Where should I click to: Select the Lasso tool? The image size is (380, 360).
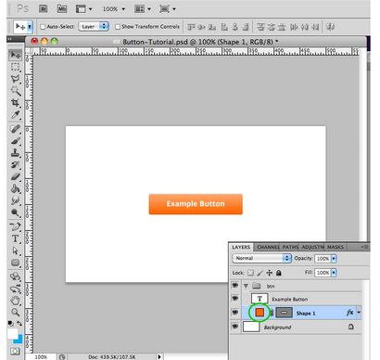click(15, 79)
